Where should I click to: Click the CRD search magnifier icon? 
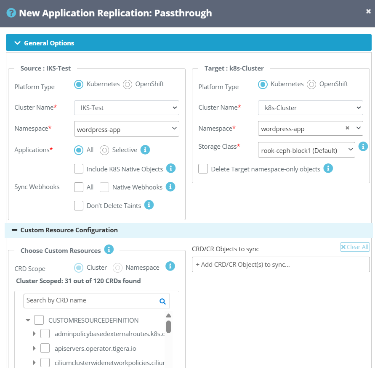click(x=162, y=302)
